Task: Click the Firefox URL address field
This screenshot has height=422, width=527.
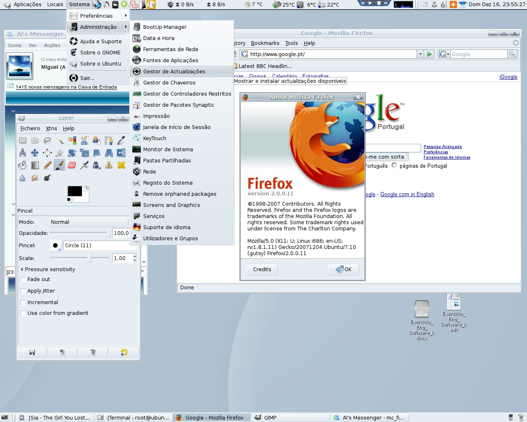Action: [x=333, y=54]
